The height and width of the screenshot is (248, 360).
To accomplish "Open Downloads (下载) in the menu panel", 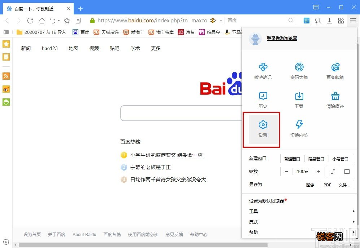I will (x=299, y=100).
